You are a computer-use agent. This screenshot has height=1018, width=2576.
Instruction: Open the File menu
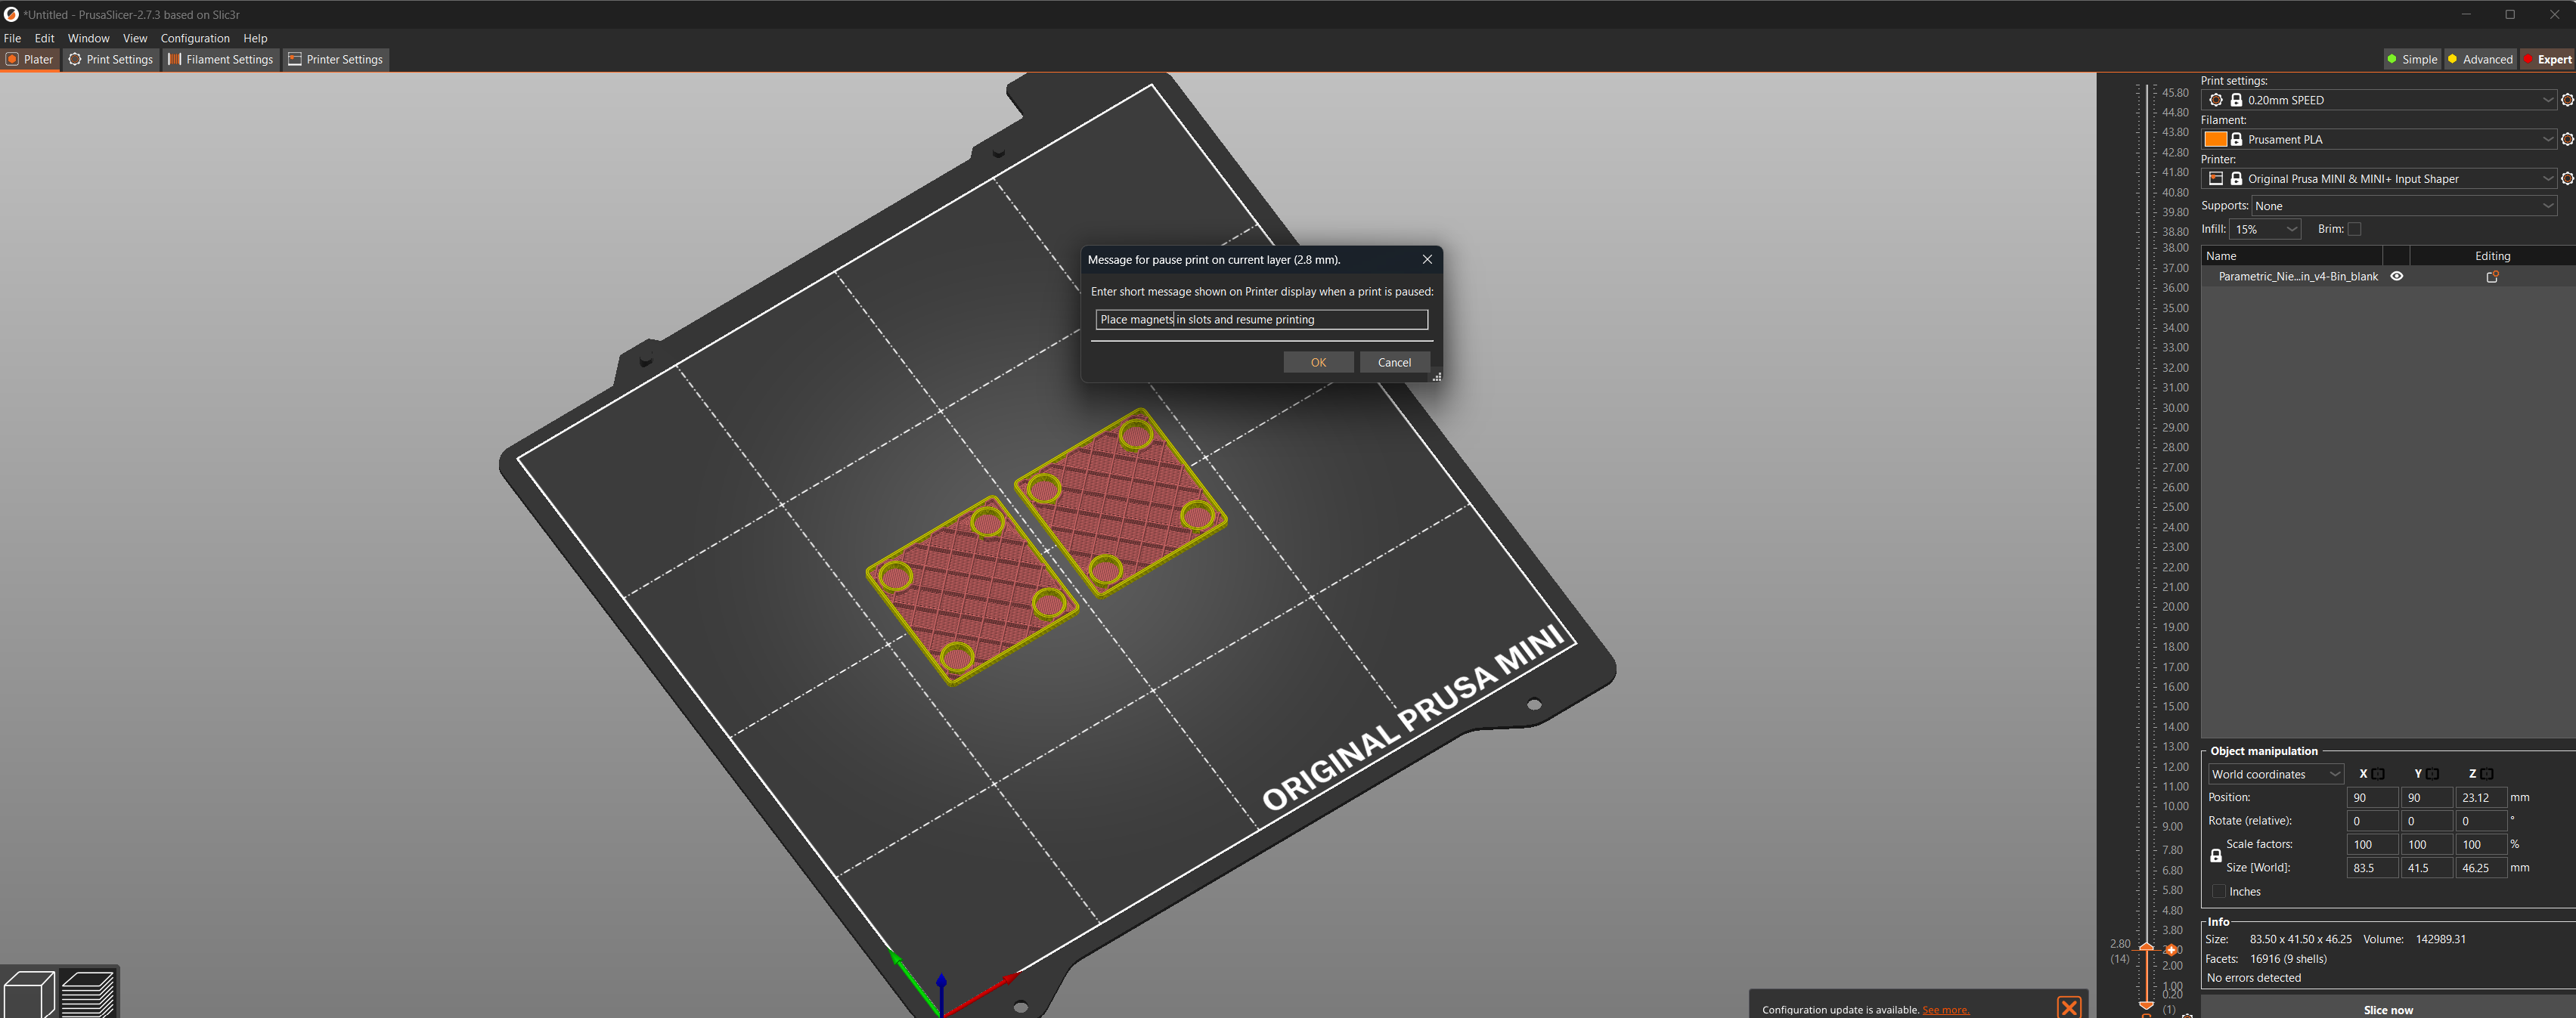(12, 38)
